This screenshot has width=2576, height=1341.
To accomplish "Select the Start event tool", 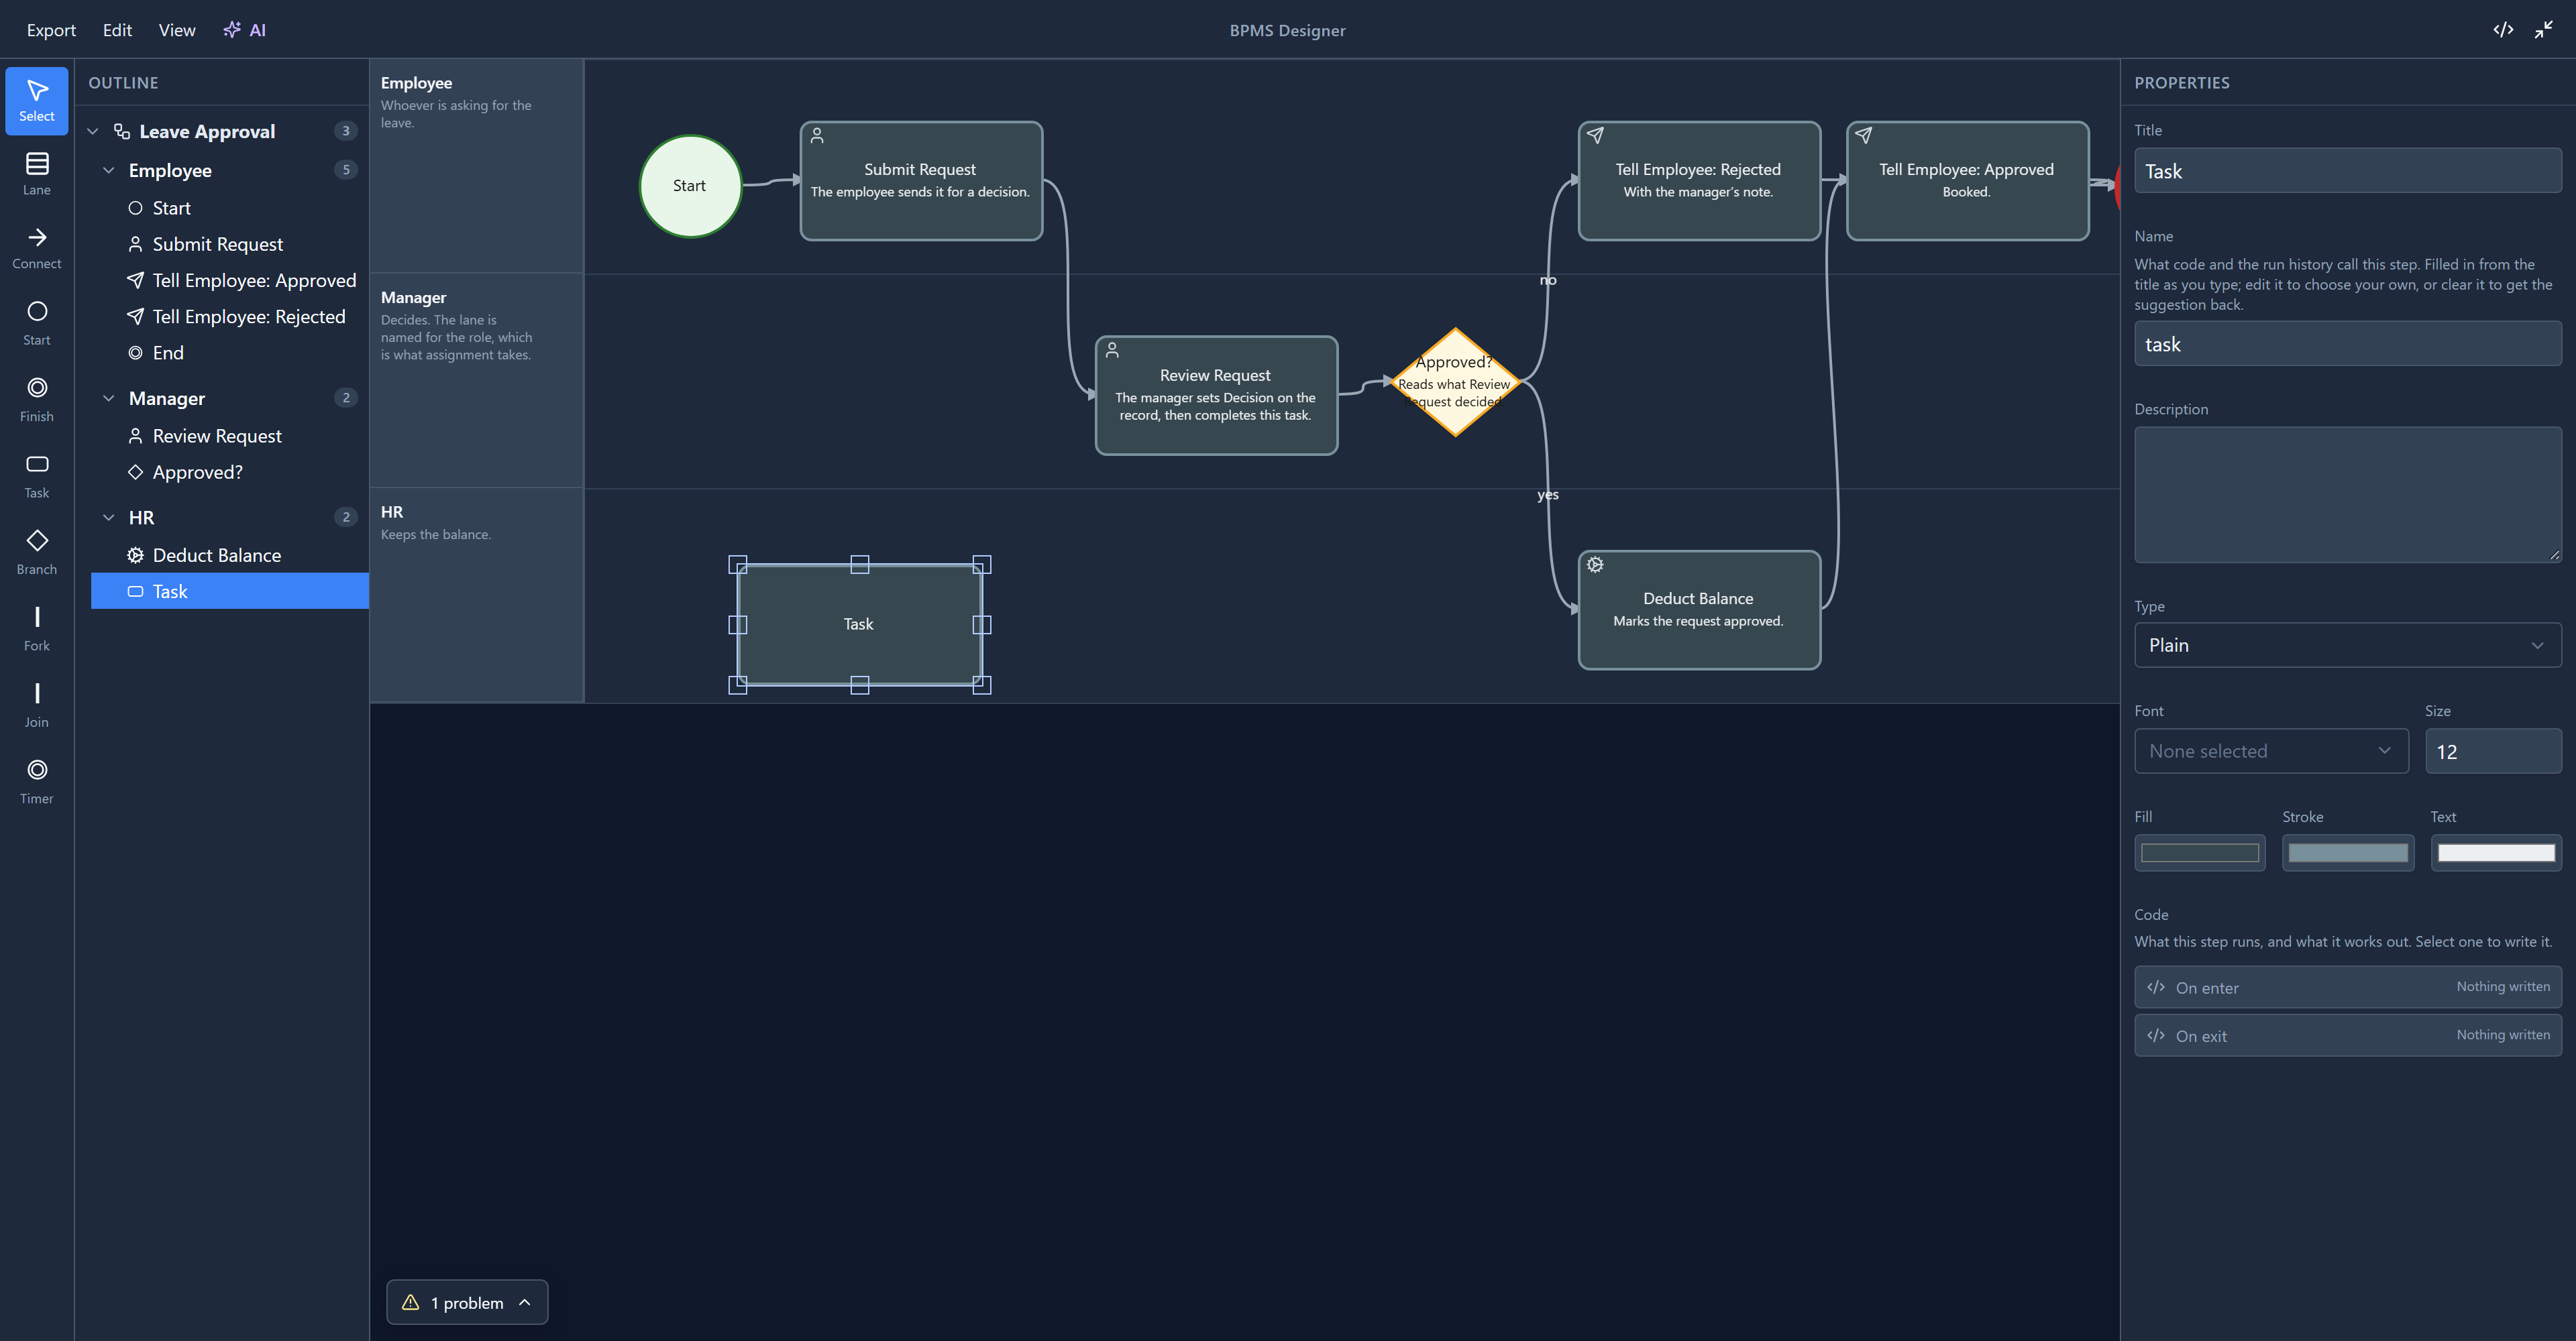I will click(x=37, y=324).
